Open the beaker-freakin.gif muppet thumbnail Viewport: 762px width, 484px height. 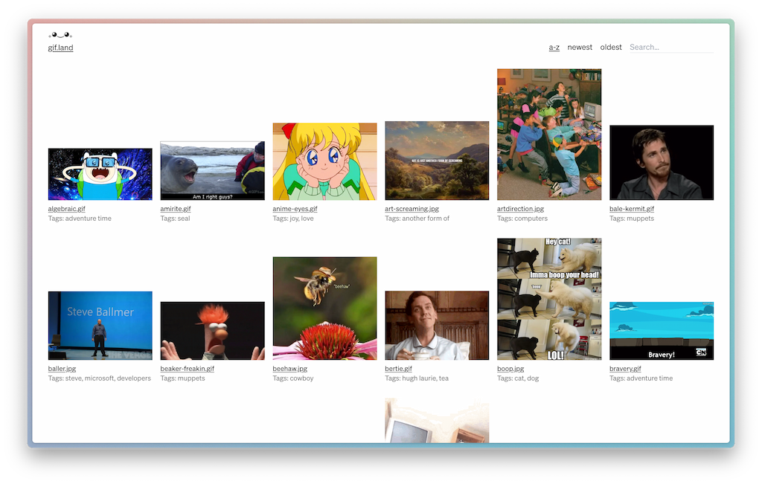[212, 331]
